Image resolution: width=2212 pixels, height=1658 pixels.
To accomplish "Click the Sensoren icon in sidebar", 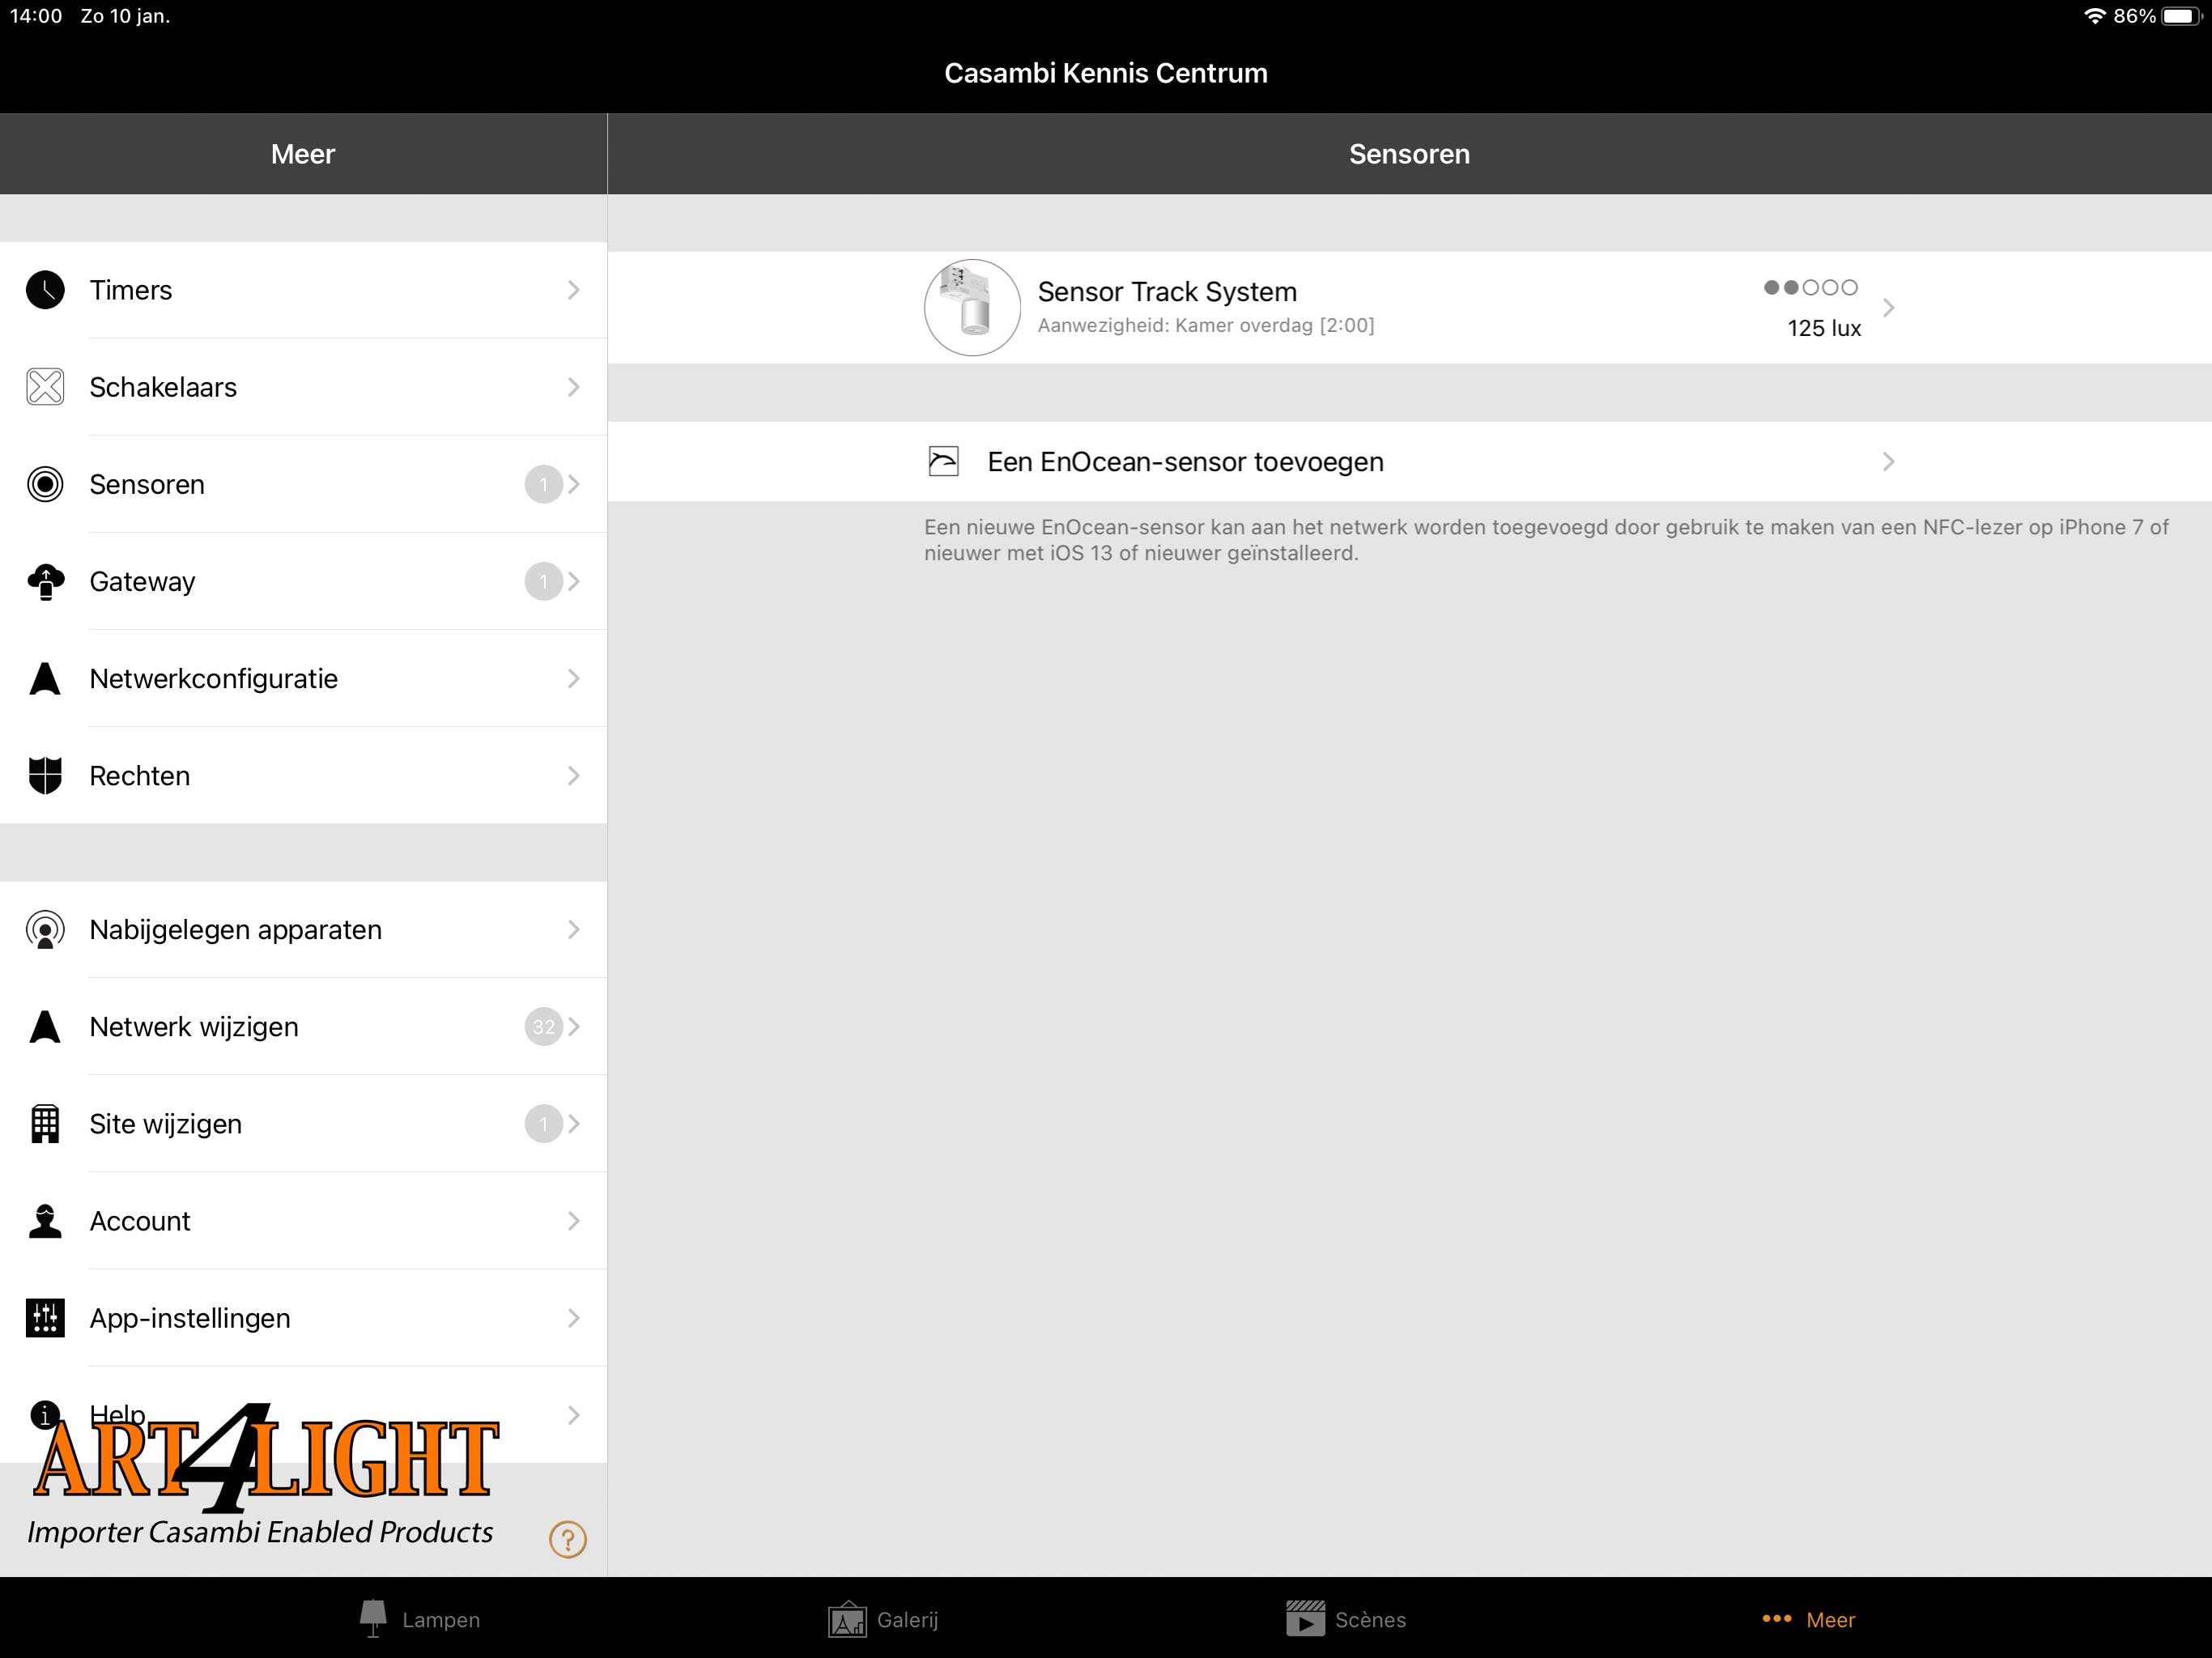I will [x=45, y=484].
